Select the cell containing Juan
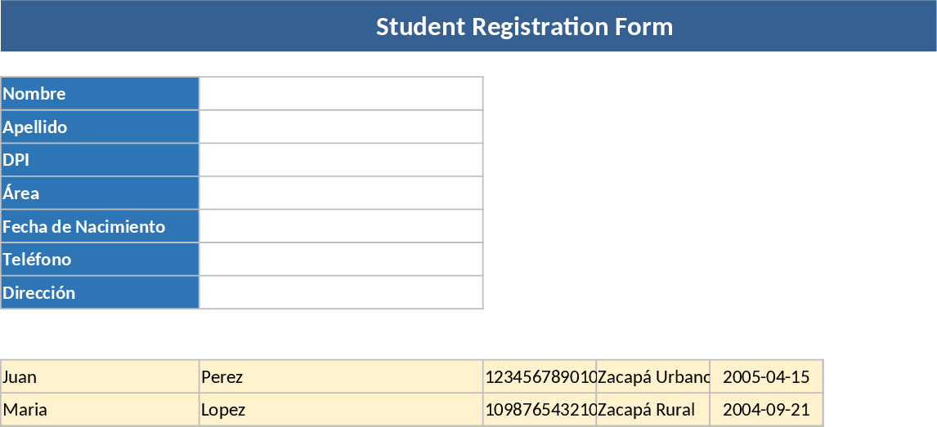This screenshot has height=427, width=937. [100, 376]
